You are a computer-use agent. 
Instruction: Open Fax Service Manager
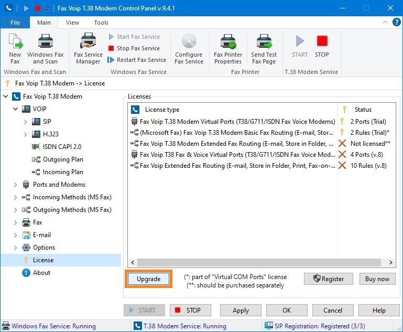[88, 49]
